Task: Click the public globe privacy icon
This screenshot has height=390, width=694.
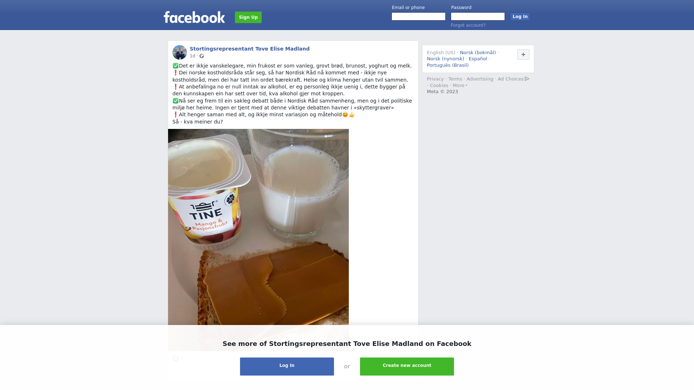Action: [x=202, y=56]
